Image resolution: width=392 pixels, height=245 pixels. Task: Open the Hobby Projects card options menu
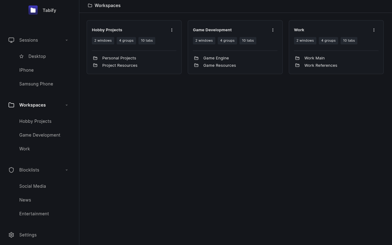coord(172,30)
